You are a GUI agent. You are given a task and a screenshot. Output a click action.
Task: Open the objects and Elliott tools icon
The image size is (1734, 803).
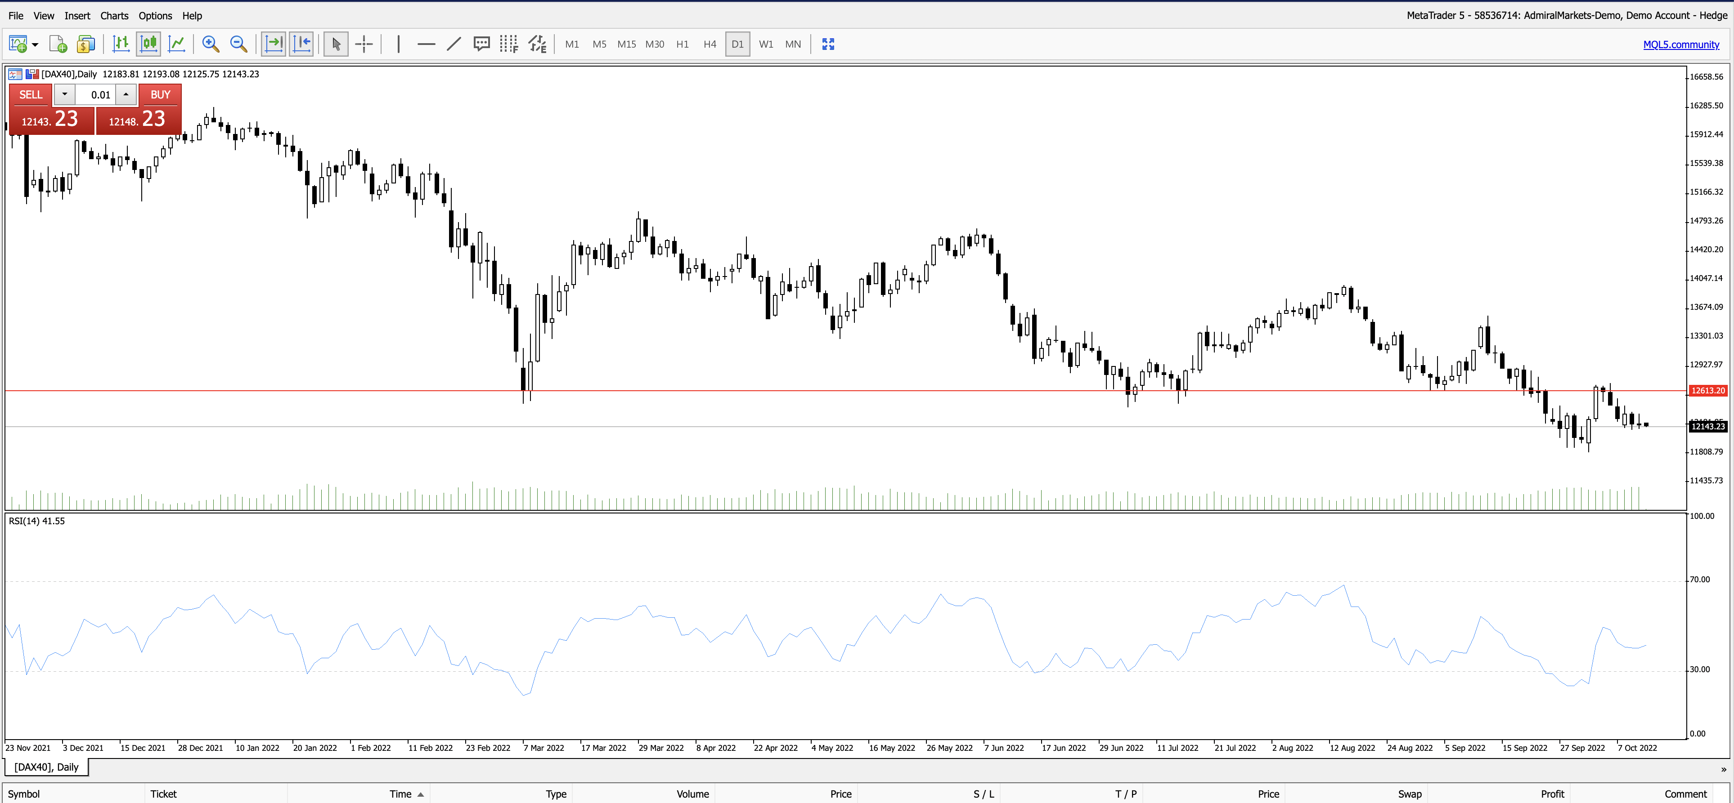pos(537,45)
